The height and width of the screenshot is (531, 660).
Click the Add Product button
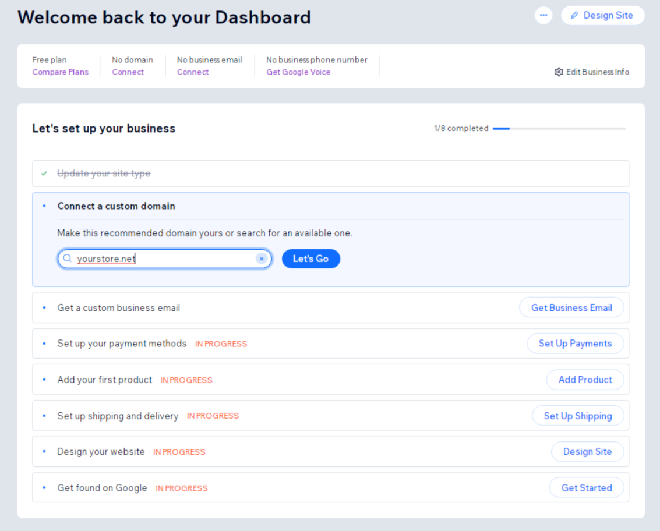pyautogui.click(x=585, y=380)
